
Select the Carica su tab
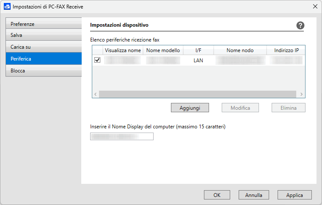click(44, 47)
